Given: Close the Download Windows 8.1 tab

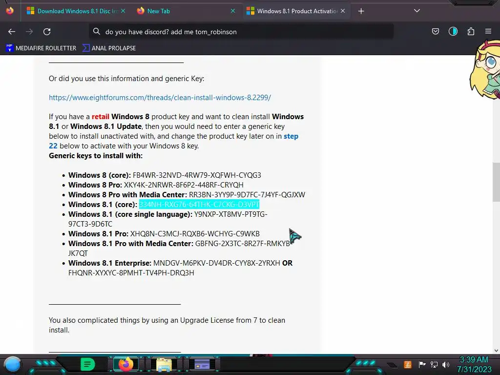Looking at the screenshot, I should (123, 11).
